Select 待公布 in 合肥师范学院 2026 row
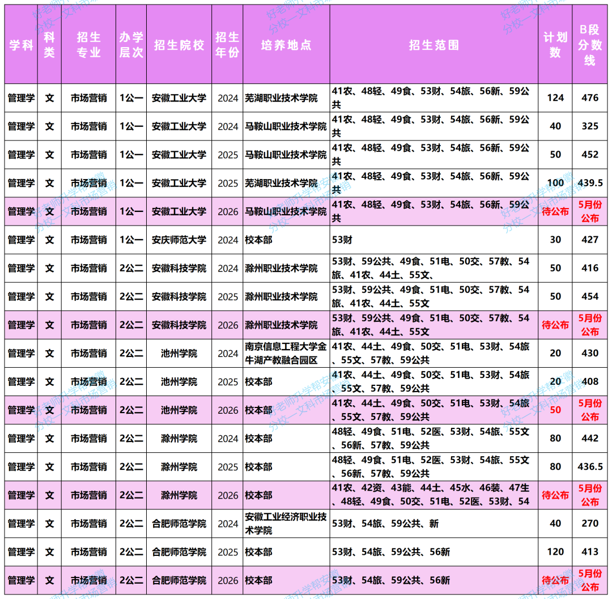This screenshot has width=612, height=599. (555, 580)
